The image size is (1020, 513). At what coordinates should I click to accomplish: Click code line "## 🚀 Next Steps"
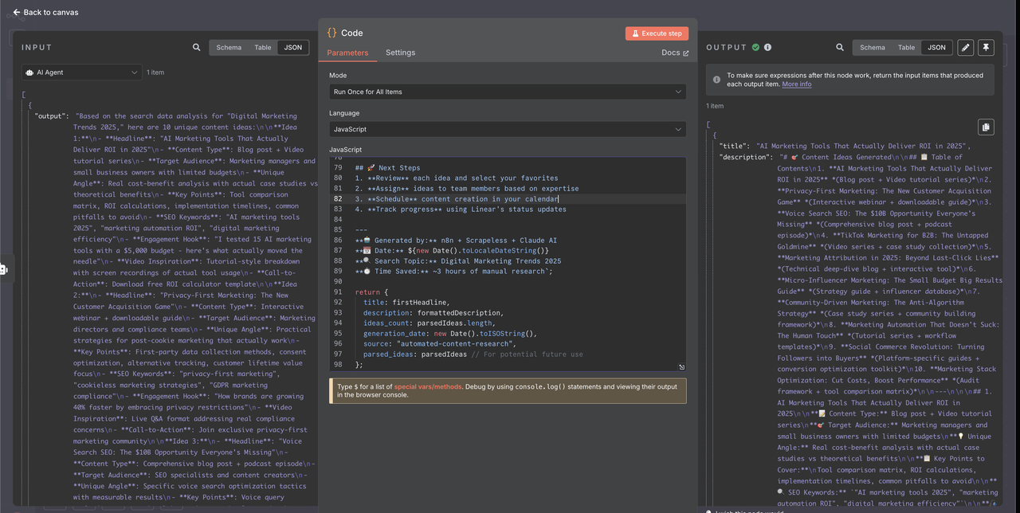[x=387, y=168]
